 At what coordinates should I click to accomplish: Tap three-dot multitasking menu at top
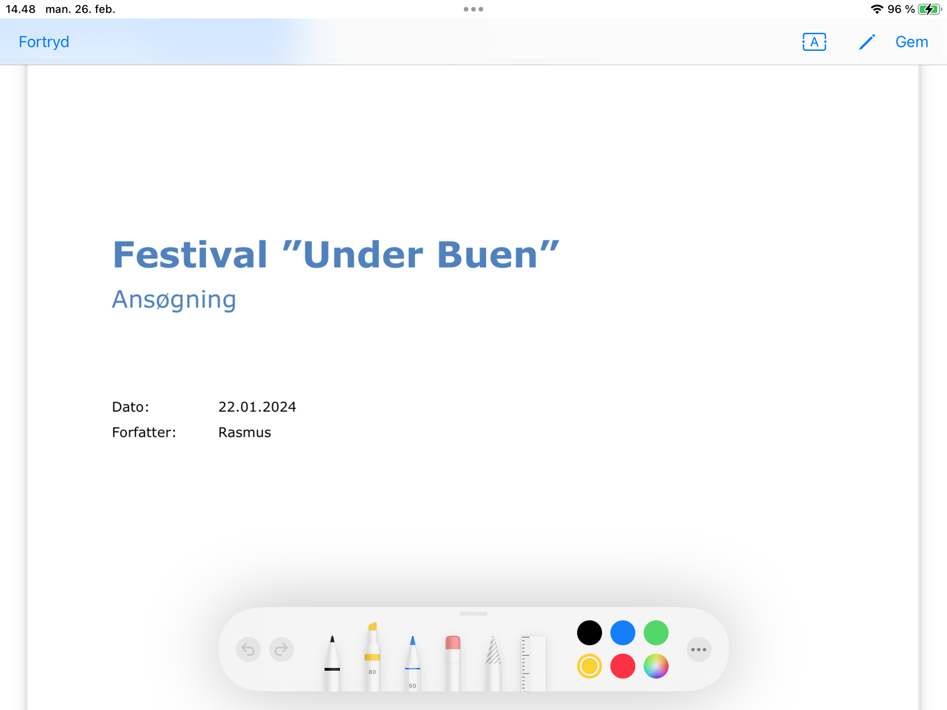click(x=473, y=9)
